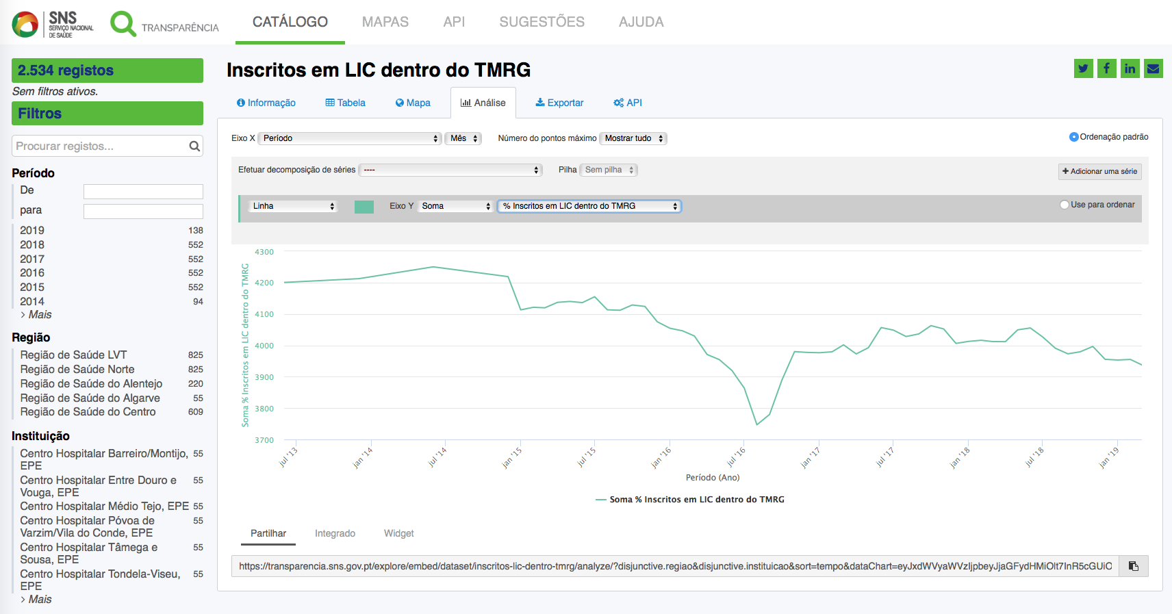The image size is (1172, 614).
Task: Open API in top navigation
Action: point(454,22)
